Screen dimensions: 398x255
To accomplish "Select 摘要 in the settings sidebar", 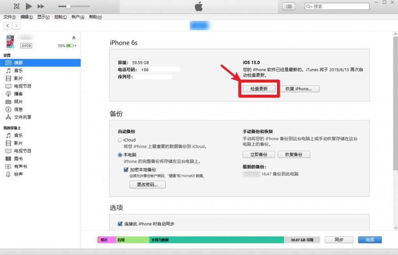I will tap(40, 63).
